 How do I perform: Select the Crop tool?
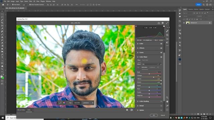(x=2, y=23)
